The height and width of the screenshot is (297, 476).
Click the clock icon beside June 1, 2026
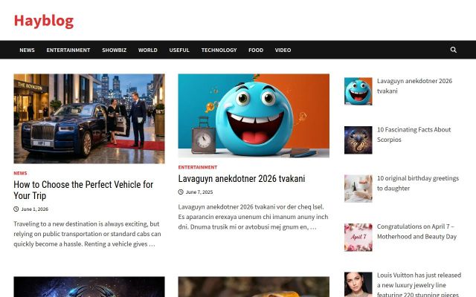tap(16, 209)
